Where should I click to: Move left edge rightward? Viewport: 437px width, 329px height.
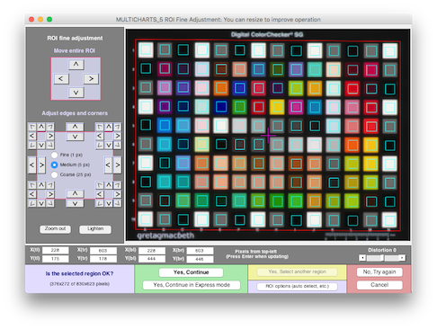[x=41, y=164]
